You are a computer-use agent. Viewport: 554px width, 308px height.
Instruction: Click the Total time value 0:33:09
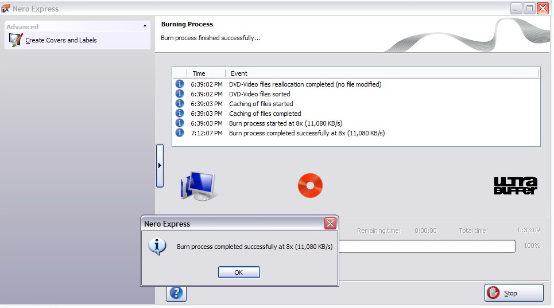[529, 230]
